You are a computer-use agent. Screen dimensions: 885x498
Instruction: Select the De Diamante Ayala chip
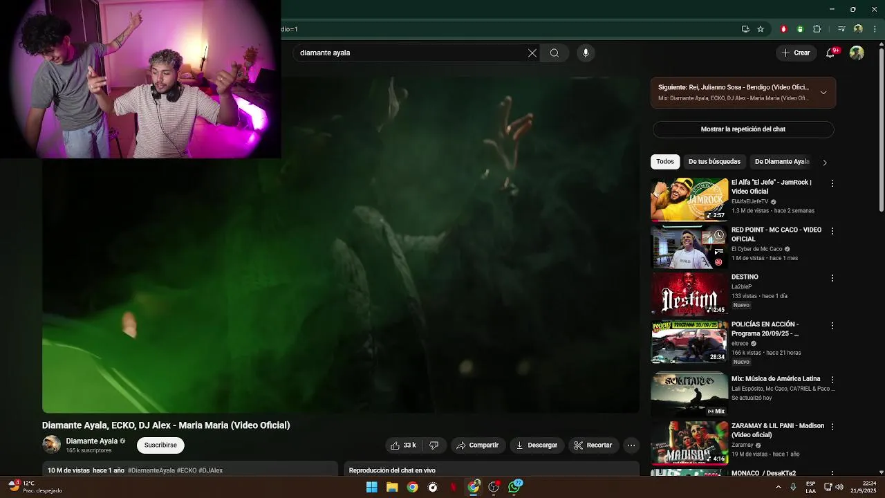tap(781, 162)
